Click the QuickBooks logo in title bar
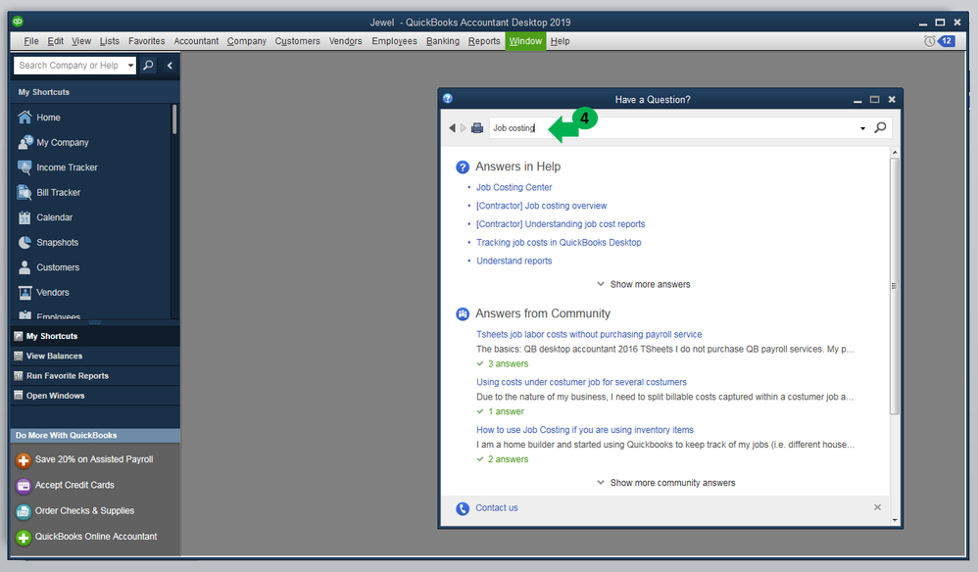The height and width of the screenshot is (572, 978). pos(18,22)
